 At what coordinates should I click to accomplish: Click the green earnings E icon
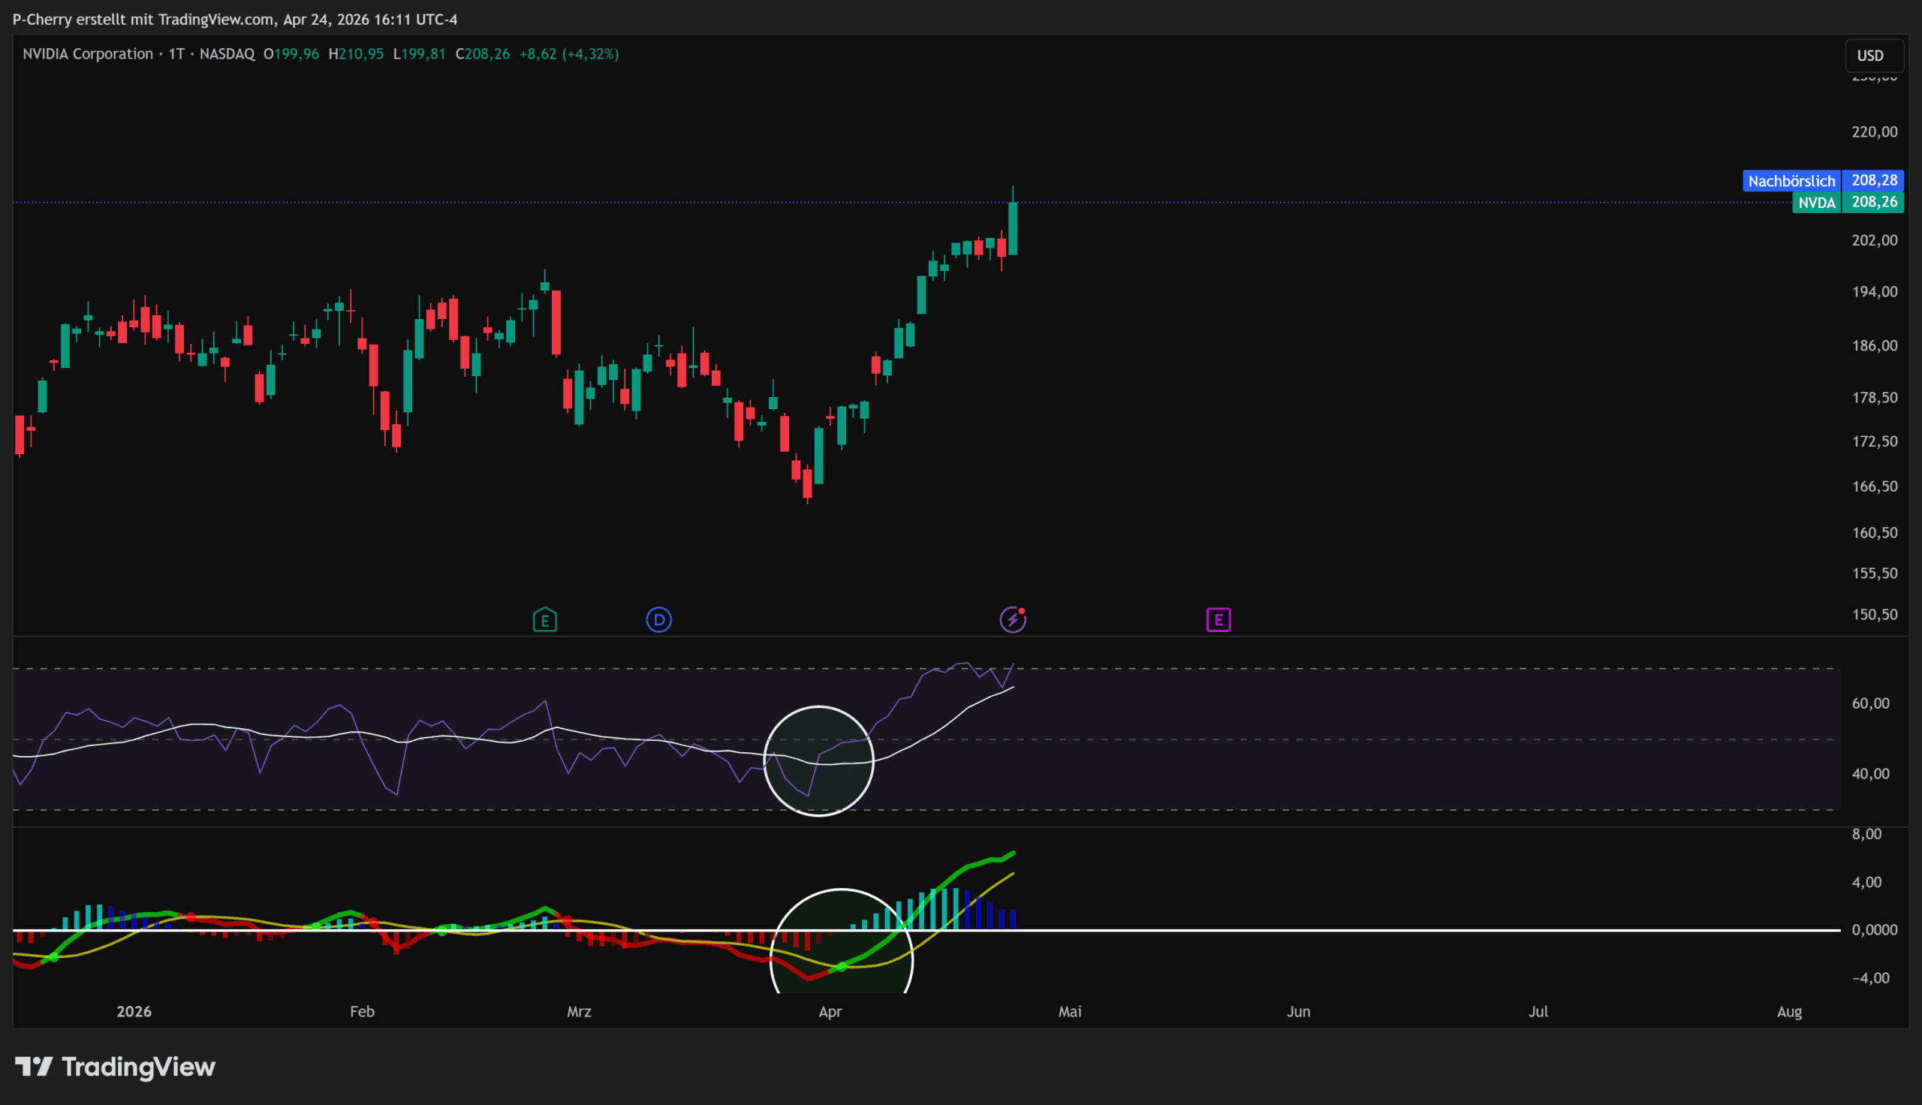pyautogui.click(x=545, y=620)
